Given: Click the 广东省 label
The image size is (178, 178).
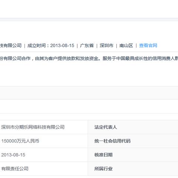Looking at the screenshot, I should click(87, 46).
